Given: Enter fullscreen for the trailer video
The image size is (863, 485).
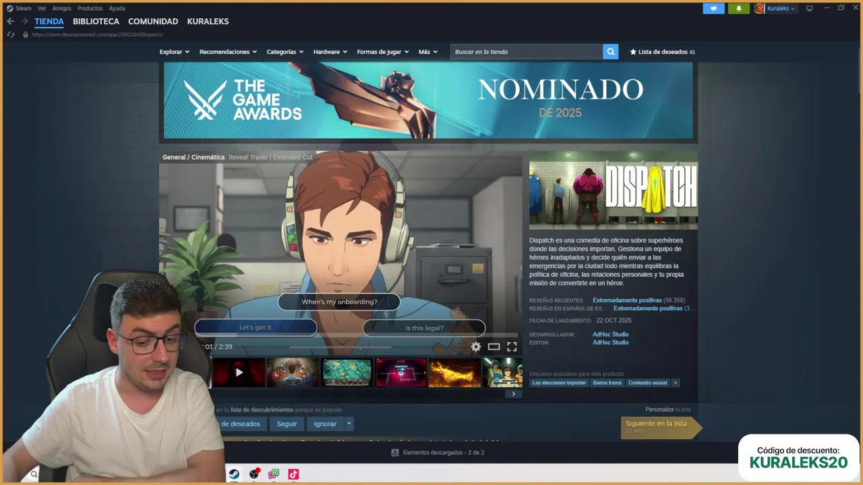Looking at the screenshot, I should coord(512,347).
